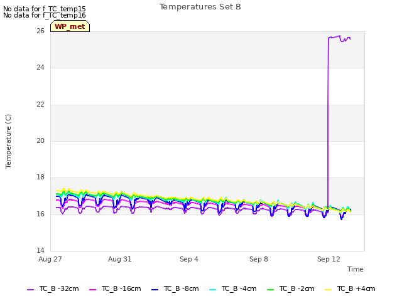Click the 'No data for f_TC_temp16' message

click(45, 15)
